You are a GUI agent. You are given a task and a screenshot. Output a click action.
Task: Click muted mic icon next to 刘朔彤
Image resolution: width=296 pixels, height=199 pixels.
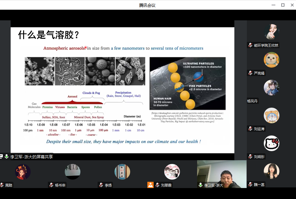250,156
